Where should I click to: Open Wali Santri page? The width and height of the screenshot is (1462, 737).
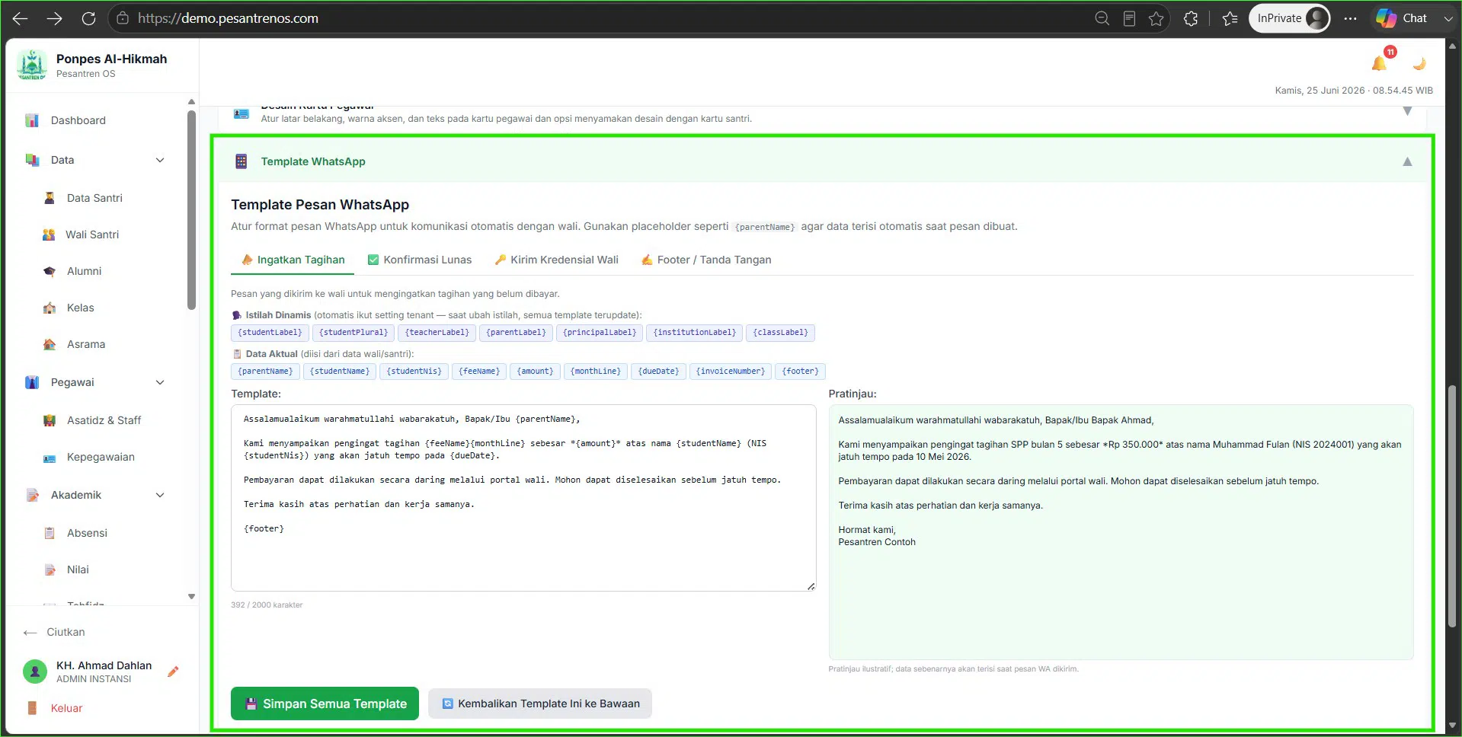[92, 234]
